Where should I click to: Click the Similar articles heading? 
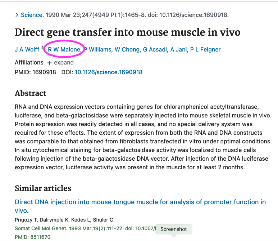[43, 188]
